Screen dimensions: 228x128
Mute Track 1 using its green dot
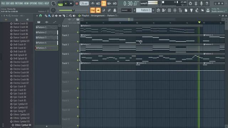(x=78, y=32)
